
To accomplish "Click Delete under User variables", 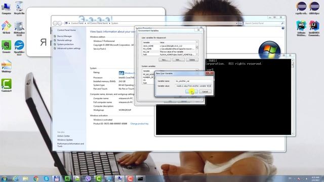I will [192, 60].
